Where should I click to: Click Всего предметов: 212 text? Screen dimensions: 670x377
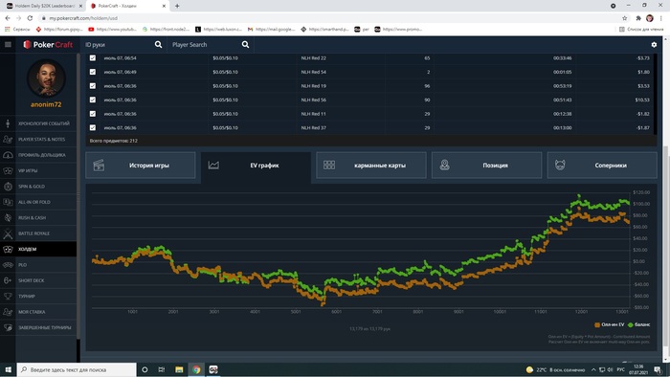(x=114, y=141)
